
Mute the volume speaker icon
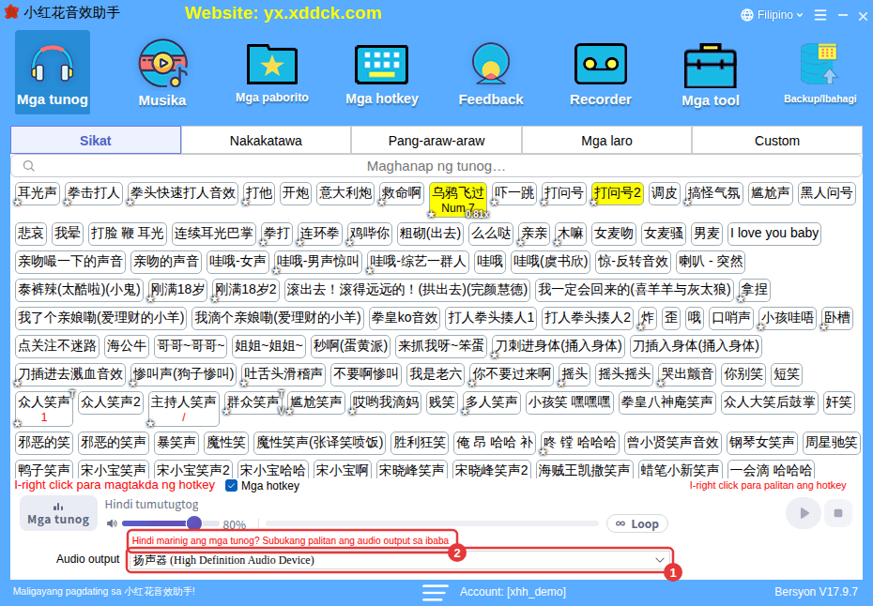click(112, 523)
